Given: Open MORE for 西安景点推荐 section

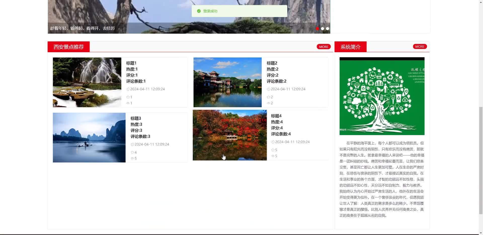Looking at the screenshot, I should (x=324, y=47).
